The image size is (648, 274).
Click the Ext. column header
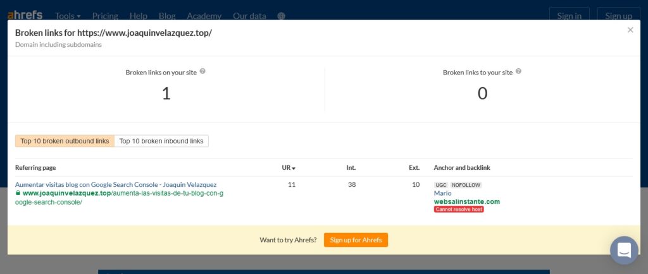point(414,168)
